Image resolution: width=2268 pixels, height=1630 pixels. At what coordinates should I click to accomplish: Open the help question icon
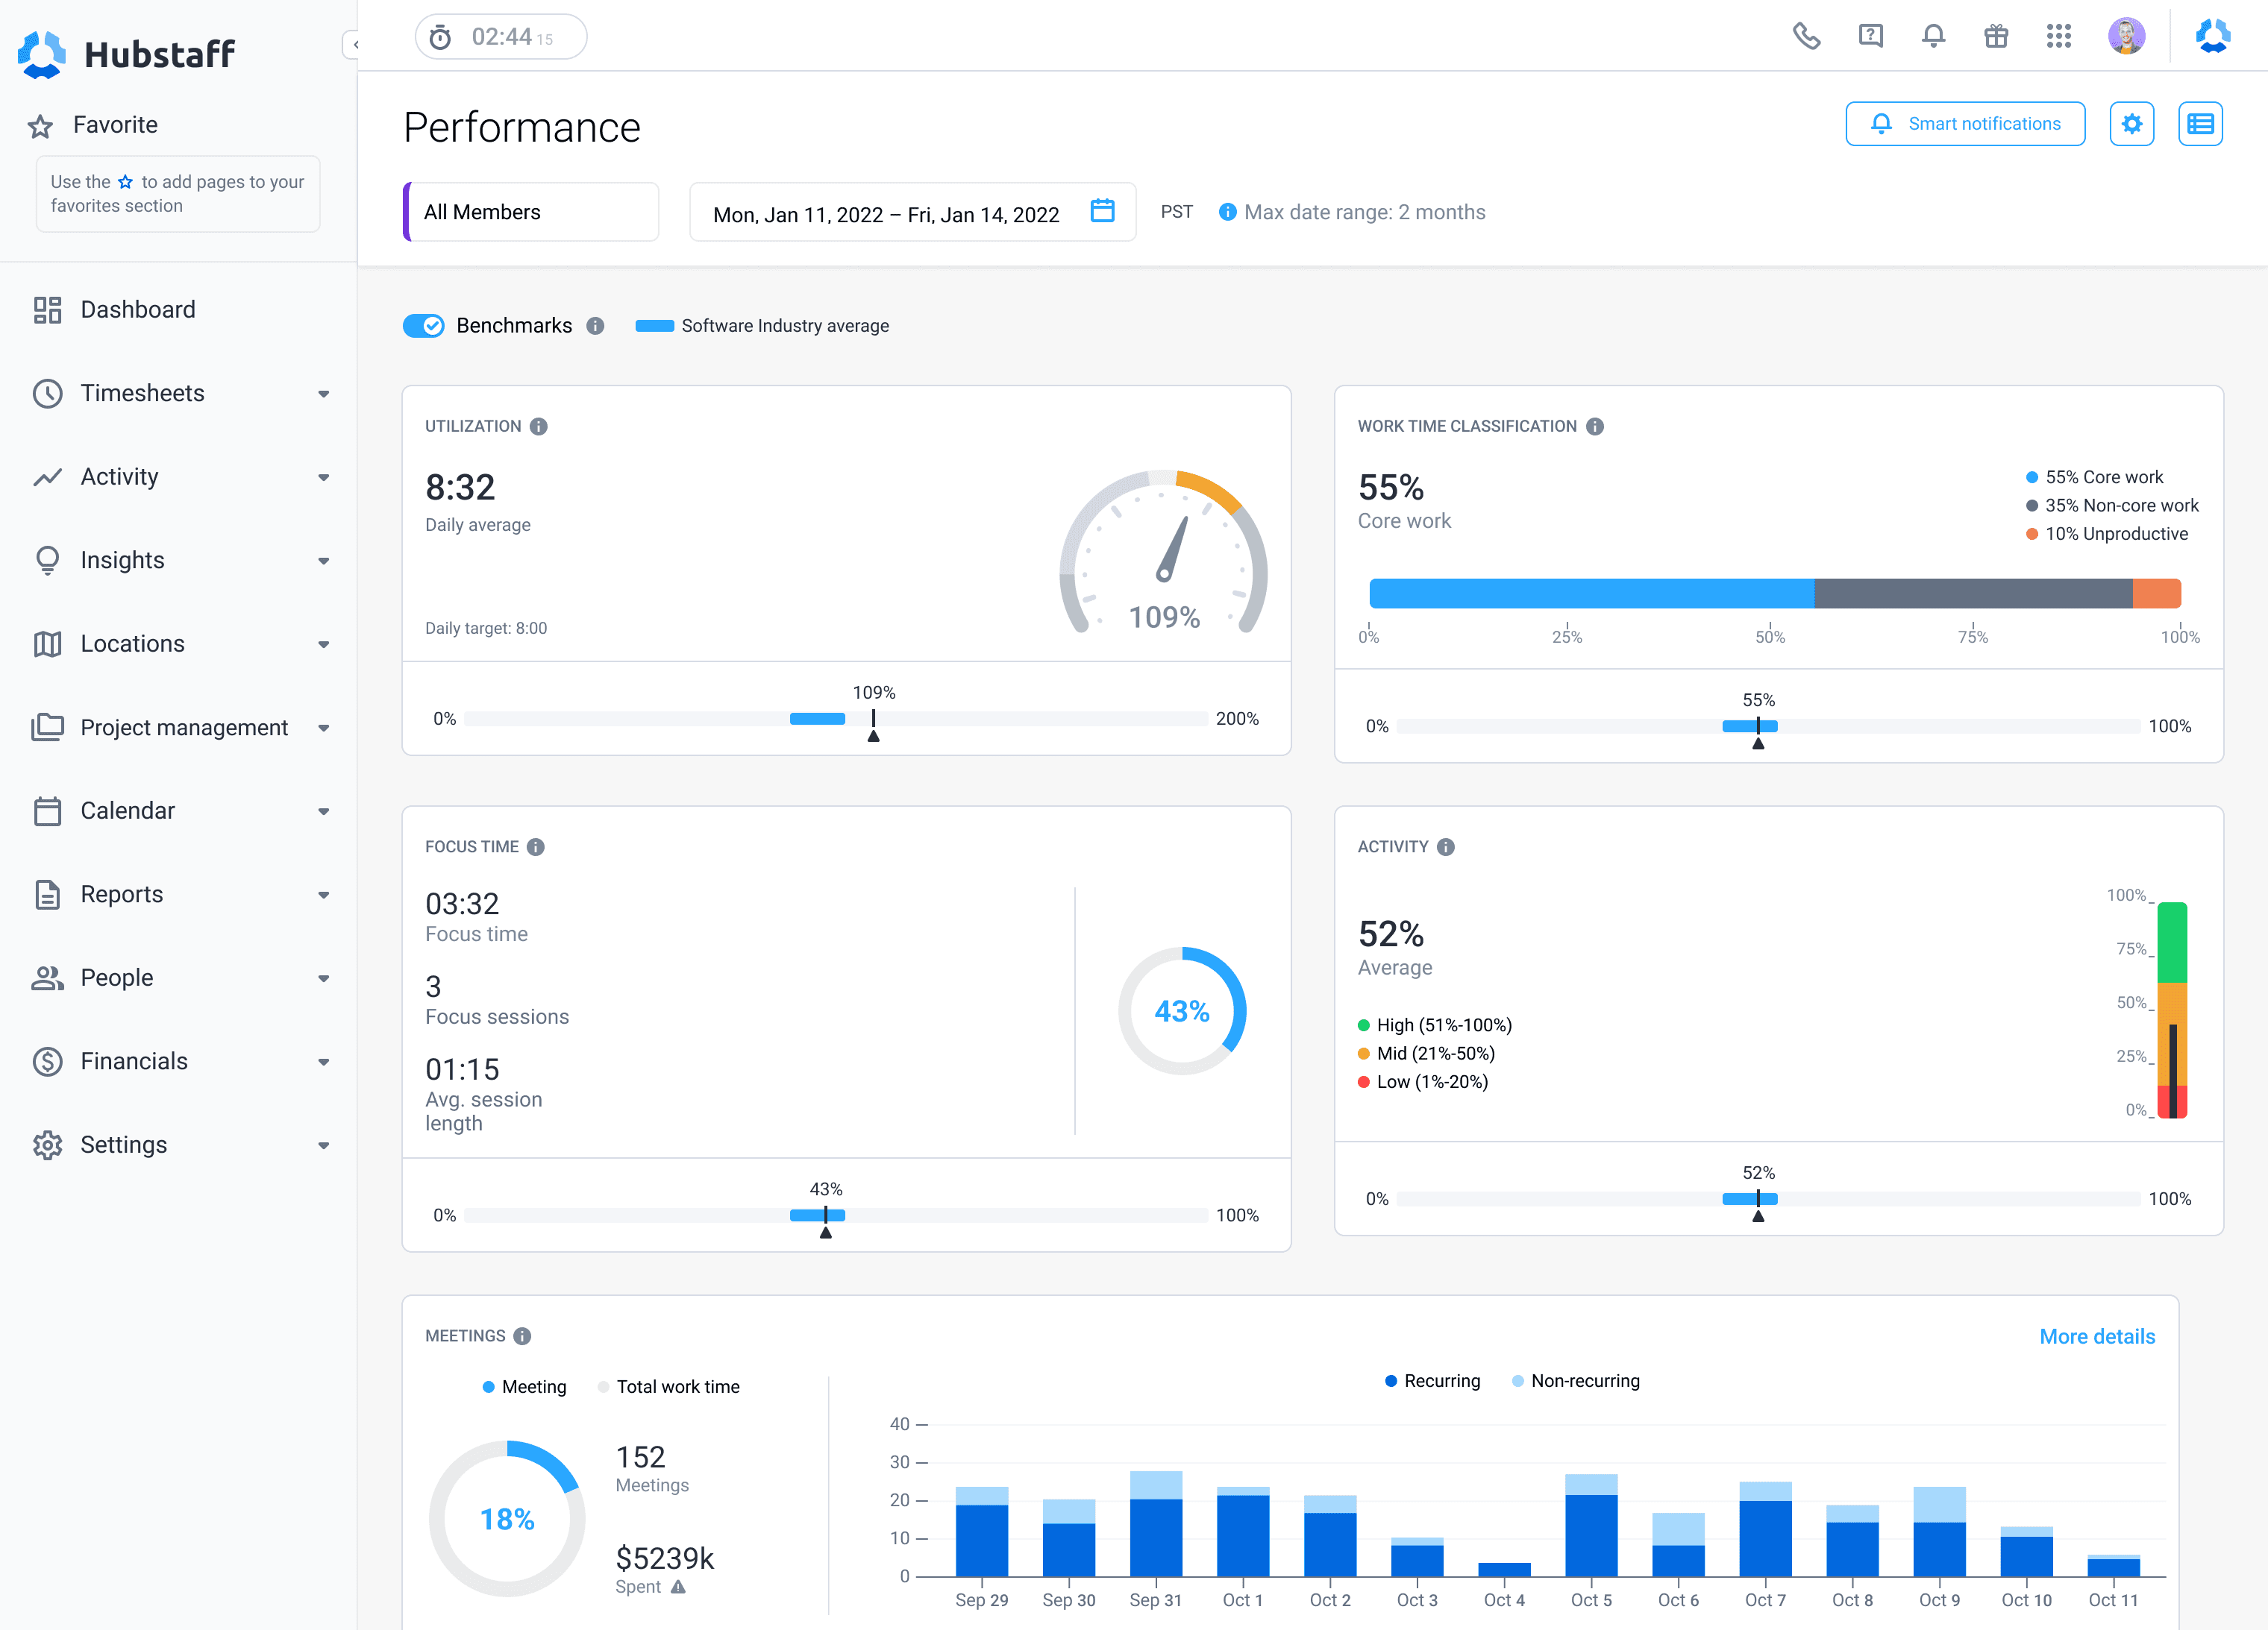pos(1870,37)
